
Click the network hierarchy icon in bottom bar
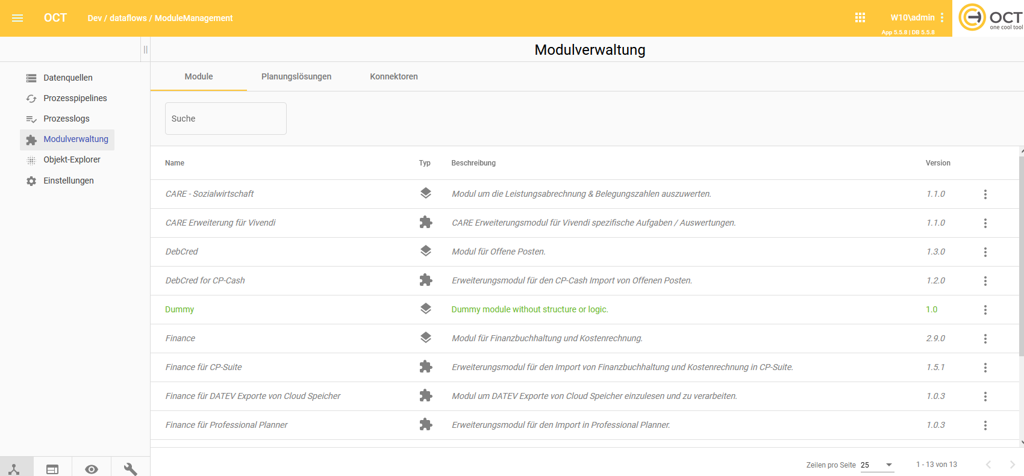14,469
